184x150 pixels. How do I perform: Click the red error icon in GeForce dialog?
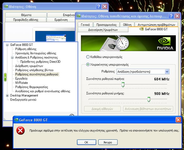pyautogui.click(x=20, y=130)
